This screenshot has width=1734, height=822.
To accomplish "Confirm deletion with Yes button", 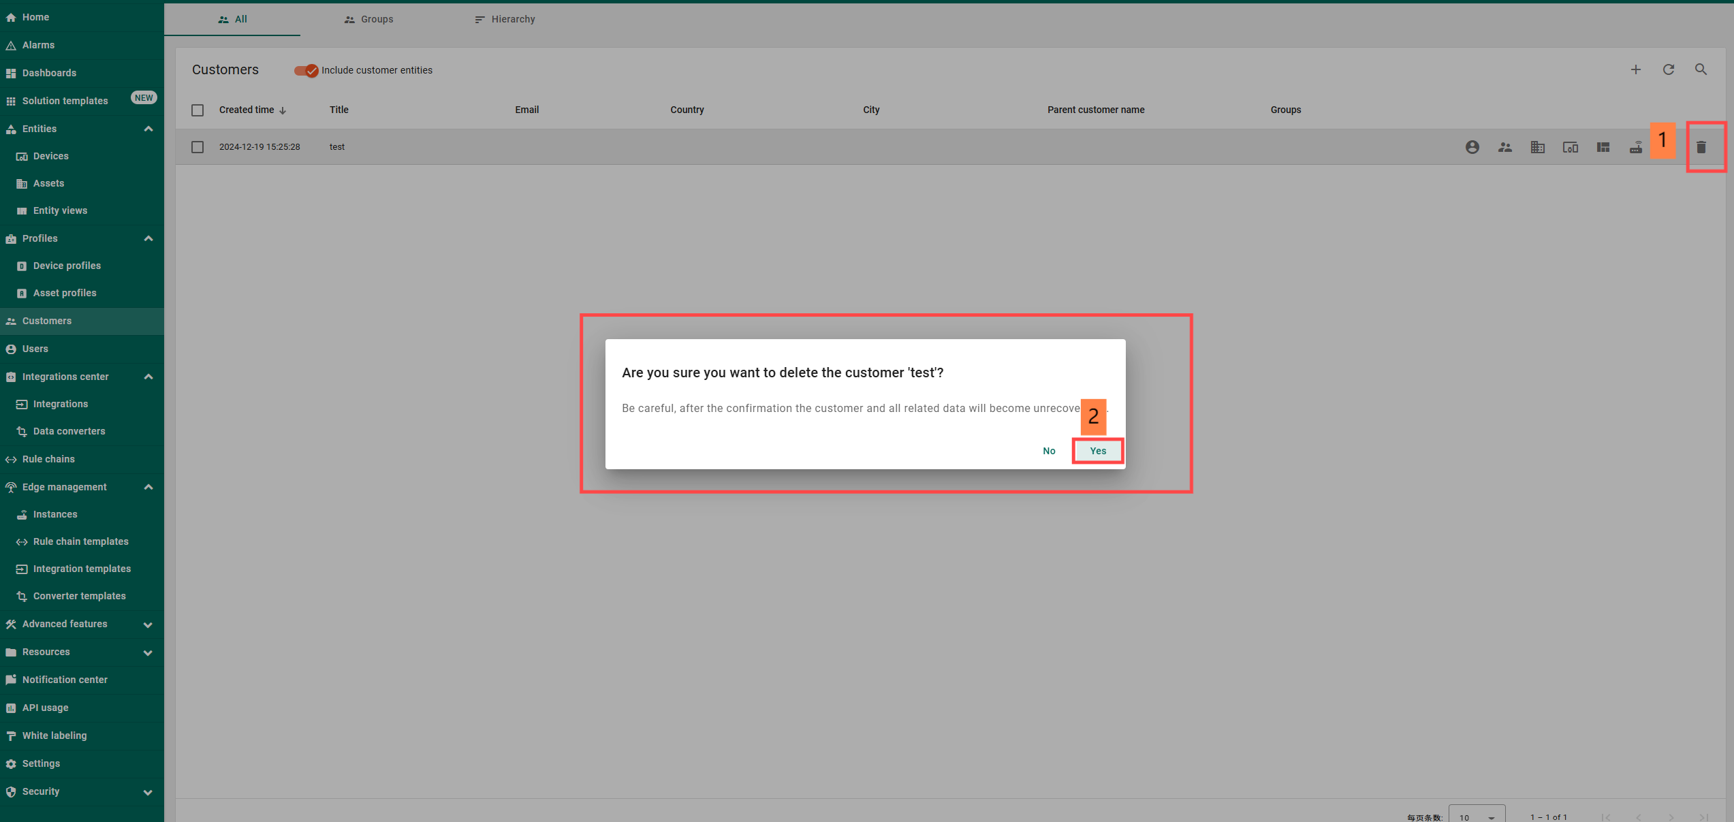I will (x=1097, y=451).
